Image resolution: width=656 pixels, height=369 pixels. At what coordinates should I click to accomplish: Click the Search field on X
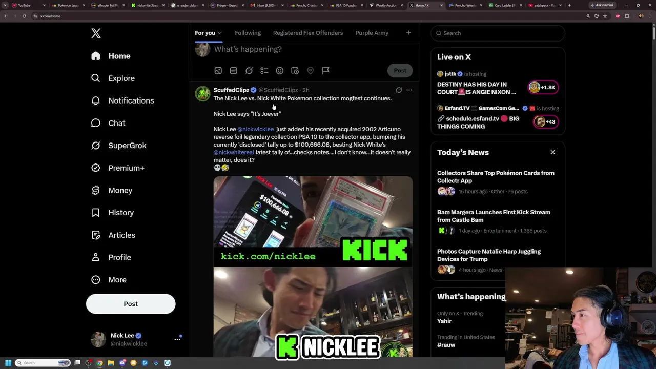pyautogui.click(x=498, y=33)
